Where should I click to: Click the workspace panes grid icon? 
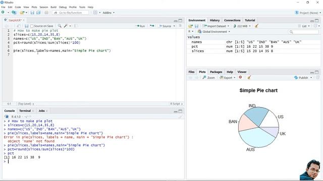[x=95, y=13]
